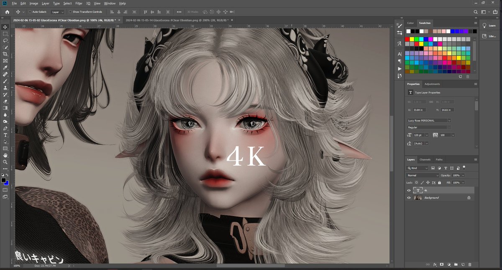The height and width of the screenshot is (270, 502).
Task: Open the 120 pt font size dropdown
Action: tap(427, 135)
